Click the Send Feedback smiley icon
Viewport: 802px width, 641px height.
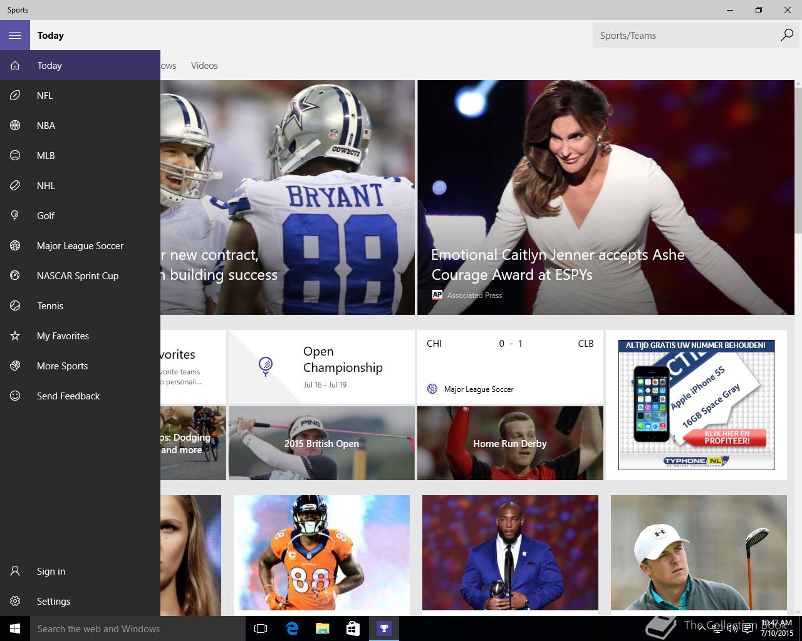coord(15,396)
